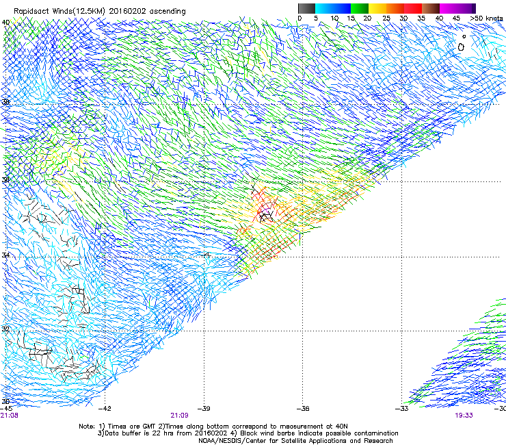Click the '>50 knots' legend label
The height and width of the screenshot is (445, 506).
[x=487, y=18]
